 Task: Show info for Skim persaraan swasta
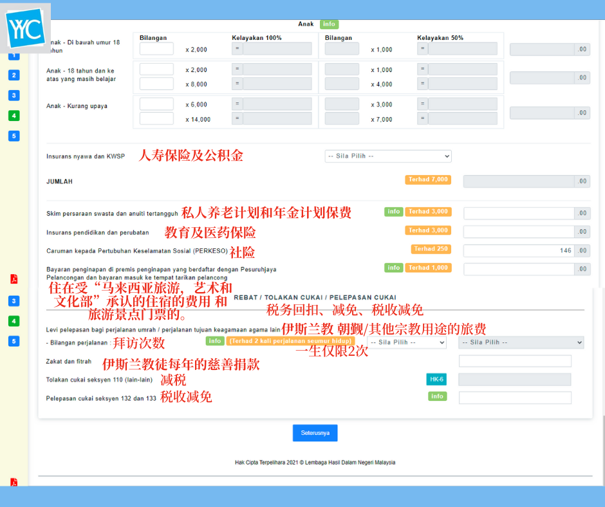[393, 212]
